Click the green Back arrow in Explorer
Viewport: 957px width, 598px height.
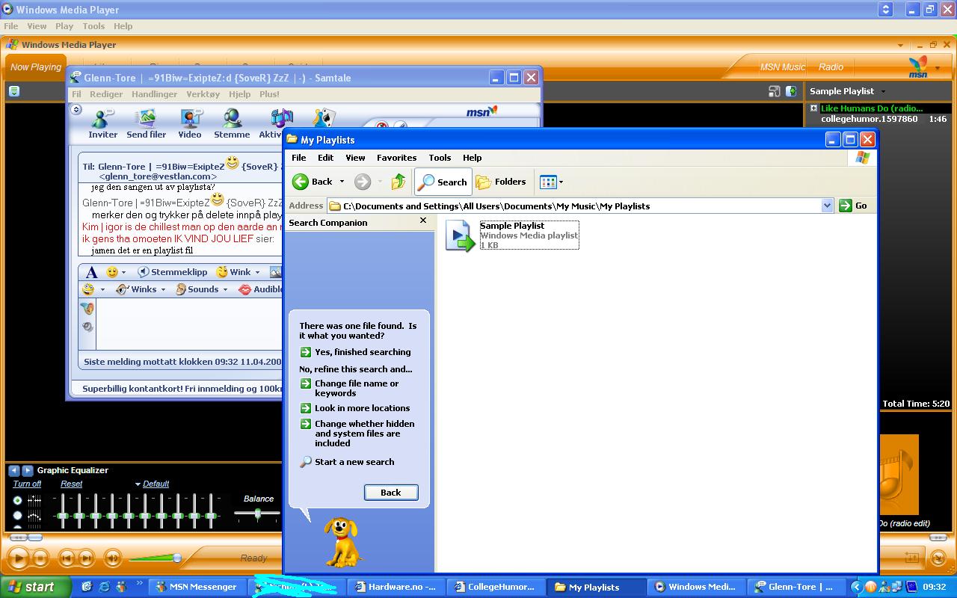click(x=301, y=182)
